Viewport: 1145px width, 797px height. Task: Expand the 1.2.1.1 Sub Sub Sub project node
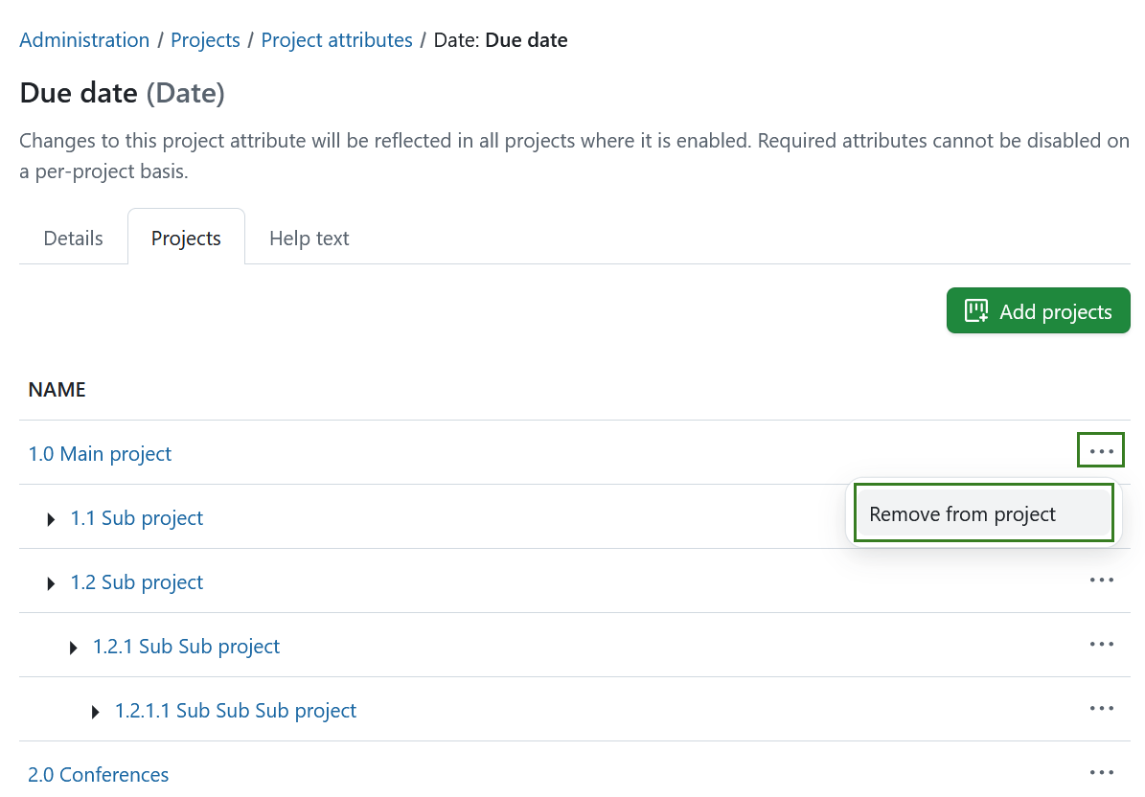(95, 711)
